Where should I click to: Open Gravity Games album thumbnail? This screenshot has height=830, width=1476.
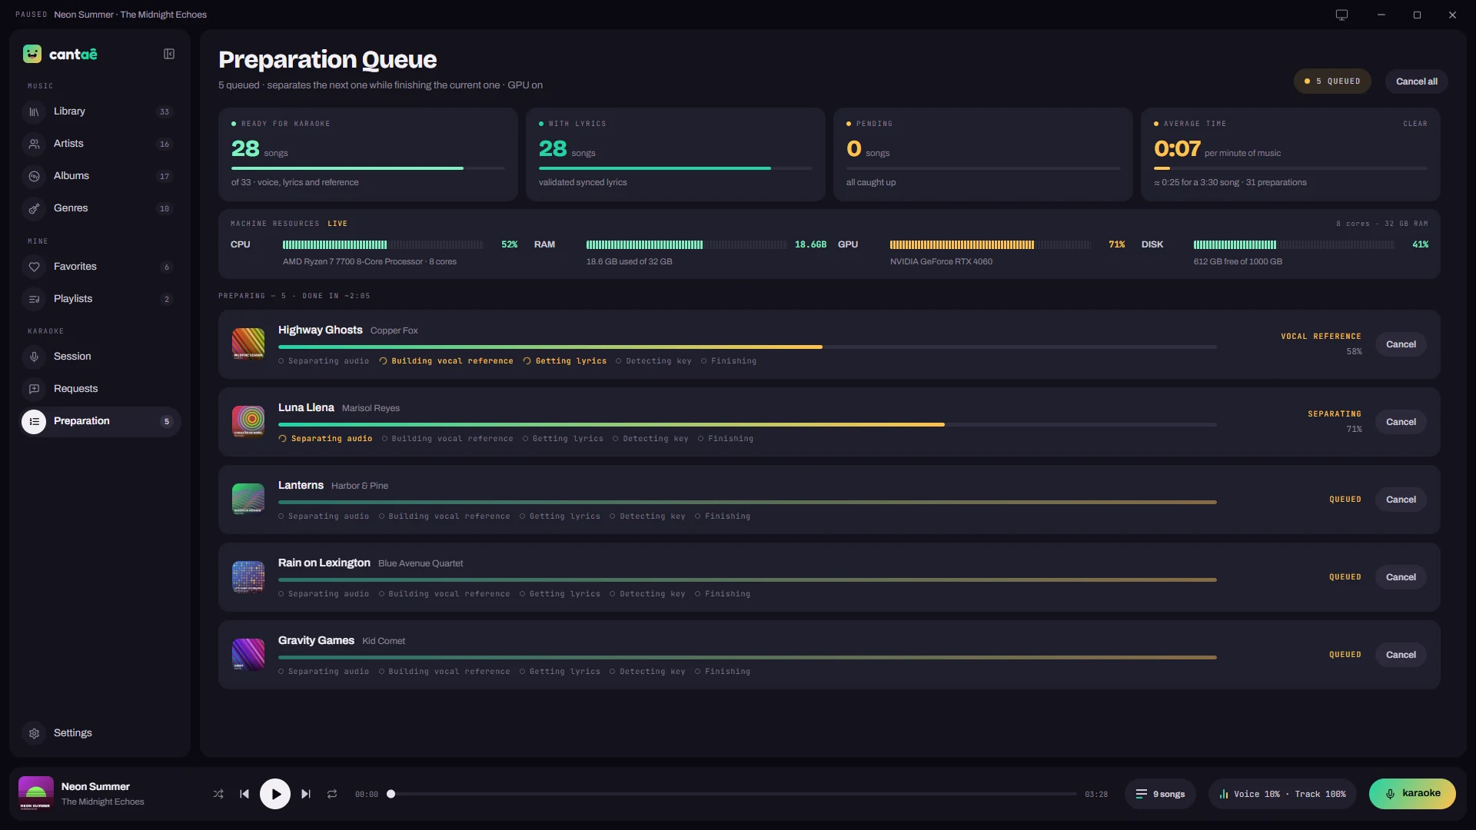248,655
